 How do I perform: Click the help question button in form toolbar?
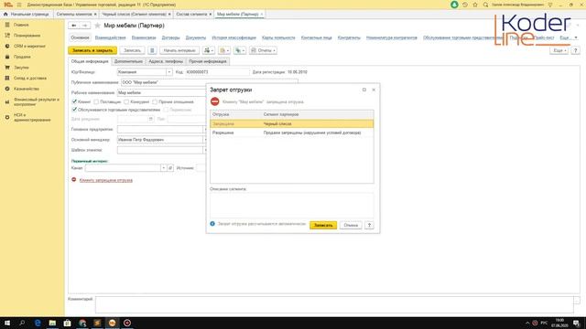pos(576,50)
